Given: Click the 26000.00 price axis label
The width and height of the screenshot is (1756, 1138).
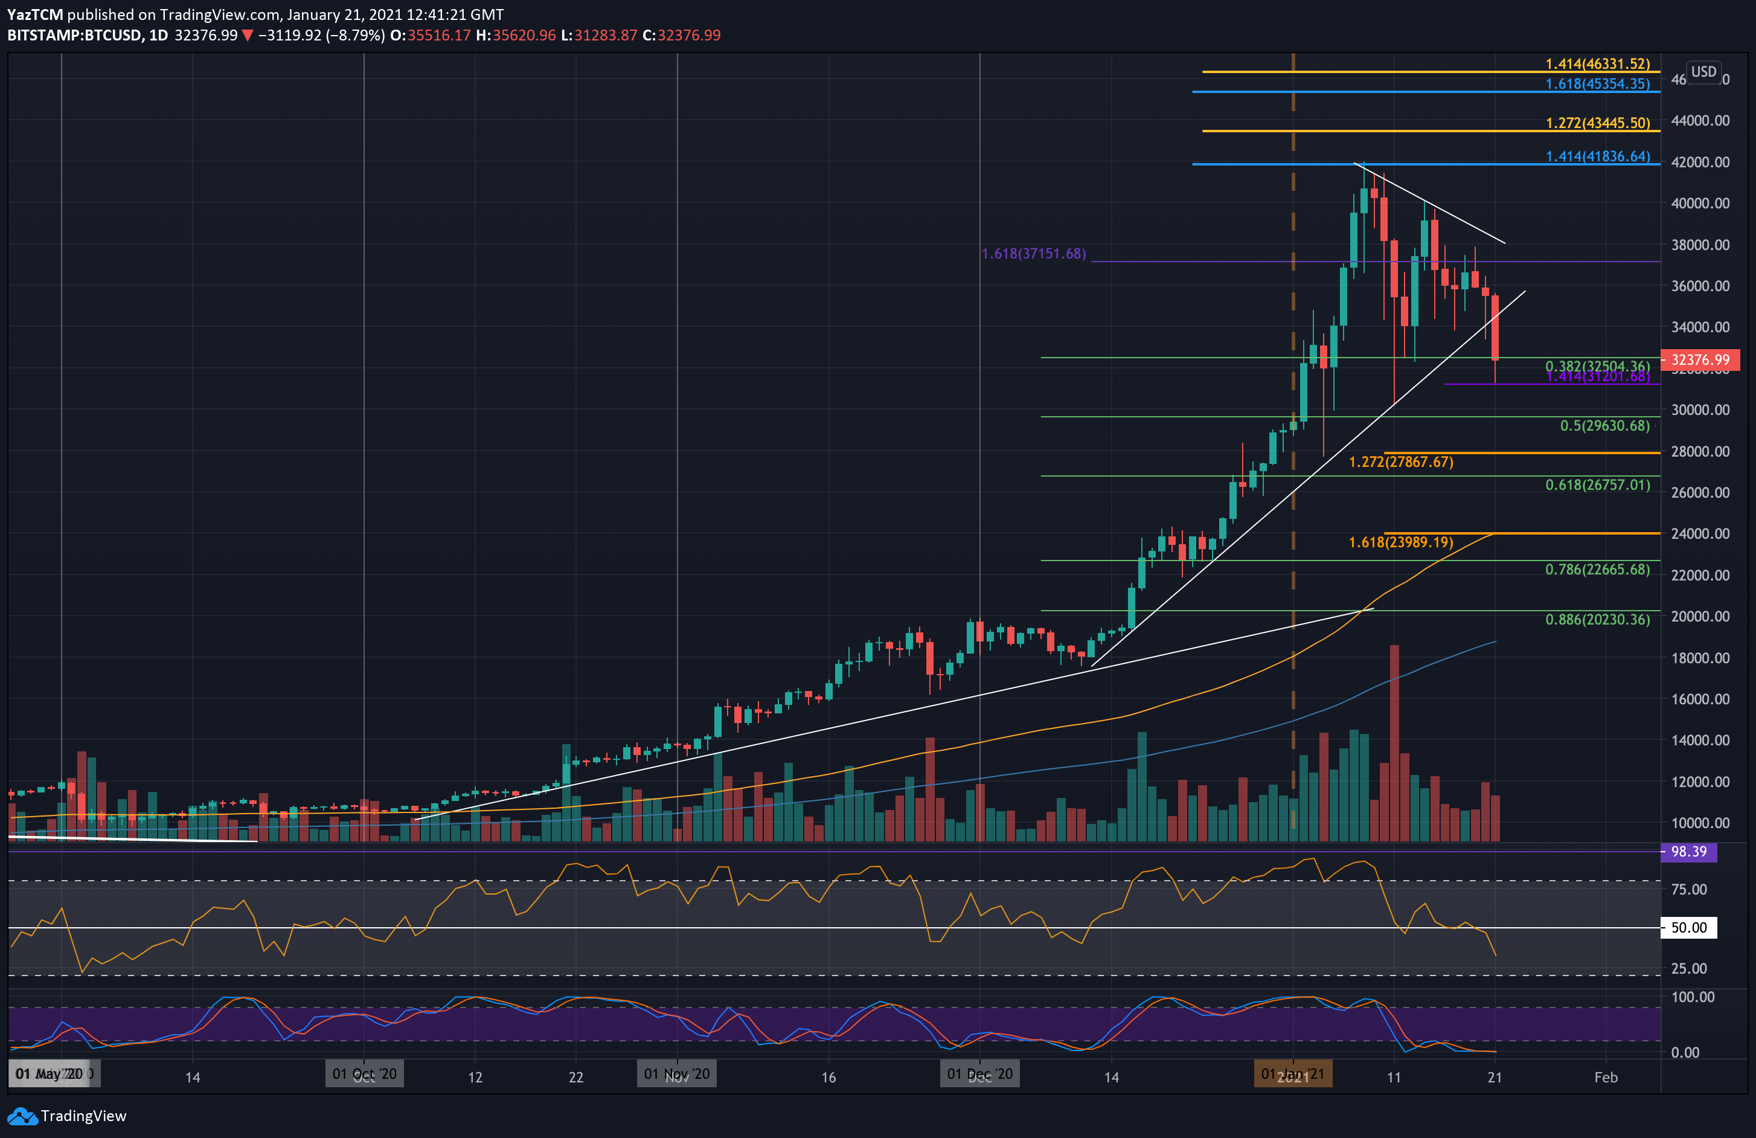Looking at the screenshot, I should pos(1700,492).
